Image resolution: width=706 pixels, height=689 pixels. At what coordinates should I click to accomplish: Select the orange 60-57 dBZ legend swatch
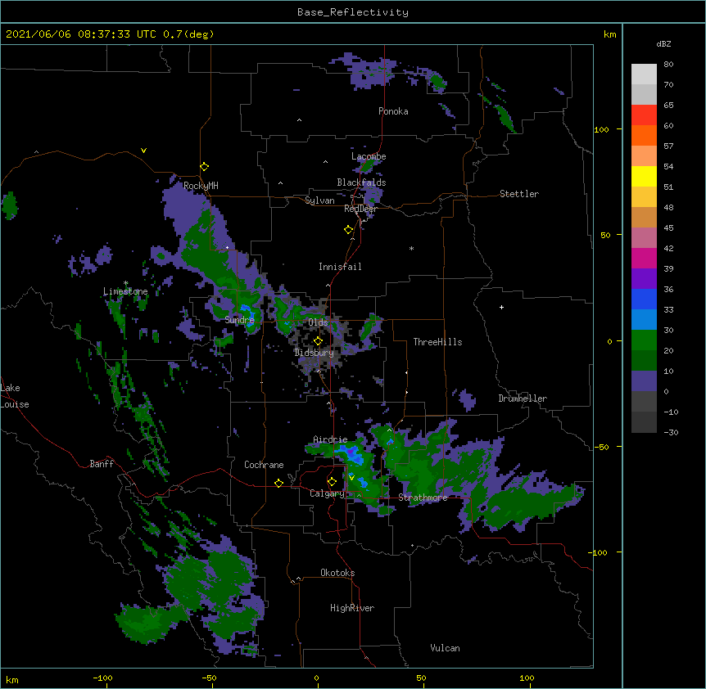644,135
